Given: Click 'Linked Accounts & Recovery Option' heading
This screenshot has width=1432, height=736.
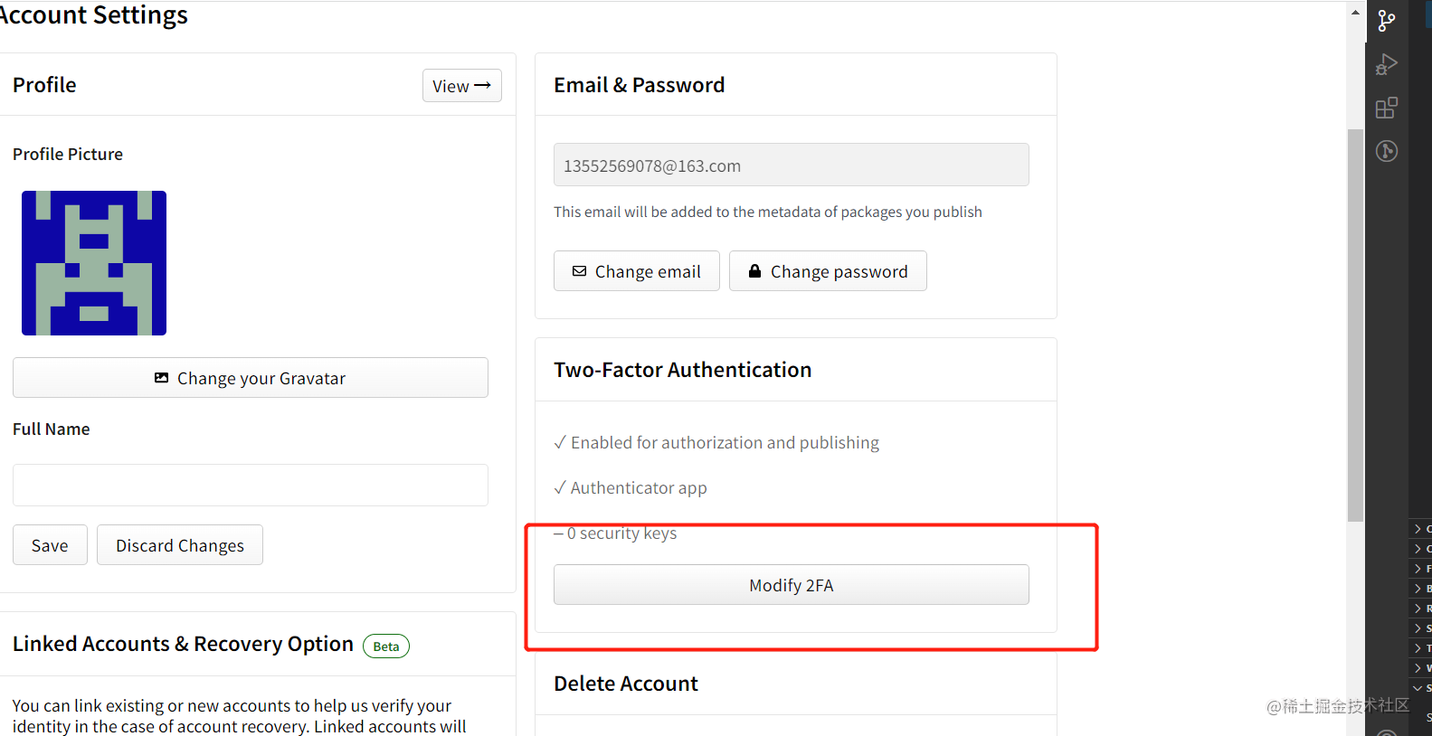Looking at the screenshot, I should click(183, 644).
